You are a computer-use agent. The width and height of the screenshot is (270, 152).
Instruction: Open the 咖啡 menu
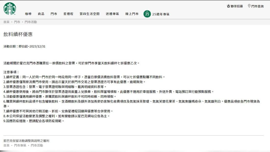[28, 14]
